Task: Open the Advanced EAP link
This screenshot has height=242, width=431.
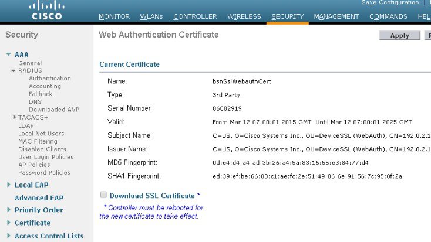Action: pyautogui.click(x=39, y=198)
